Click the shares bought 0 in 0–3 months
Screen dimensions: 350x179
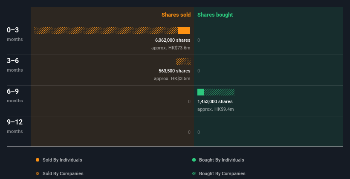click(199, 40)
